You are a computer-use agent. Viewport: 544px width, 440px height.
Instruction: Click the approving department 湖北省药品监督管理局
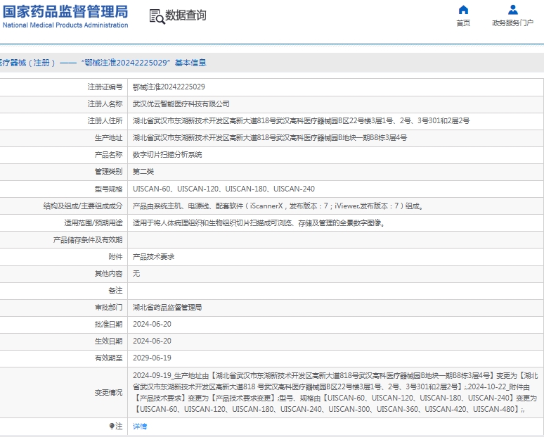167,308
